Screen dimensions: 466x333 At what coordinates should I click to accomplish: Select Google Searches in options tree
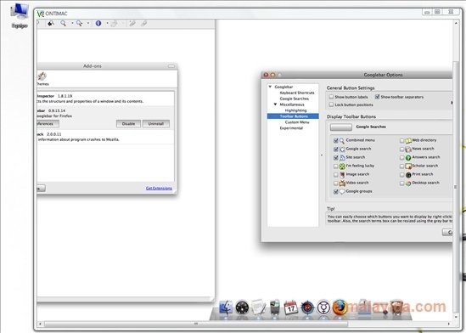295,99
